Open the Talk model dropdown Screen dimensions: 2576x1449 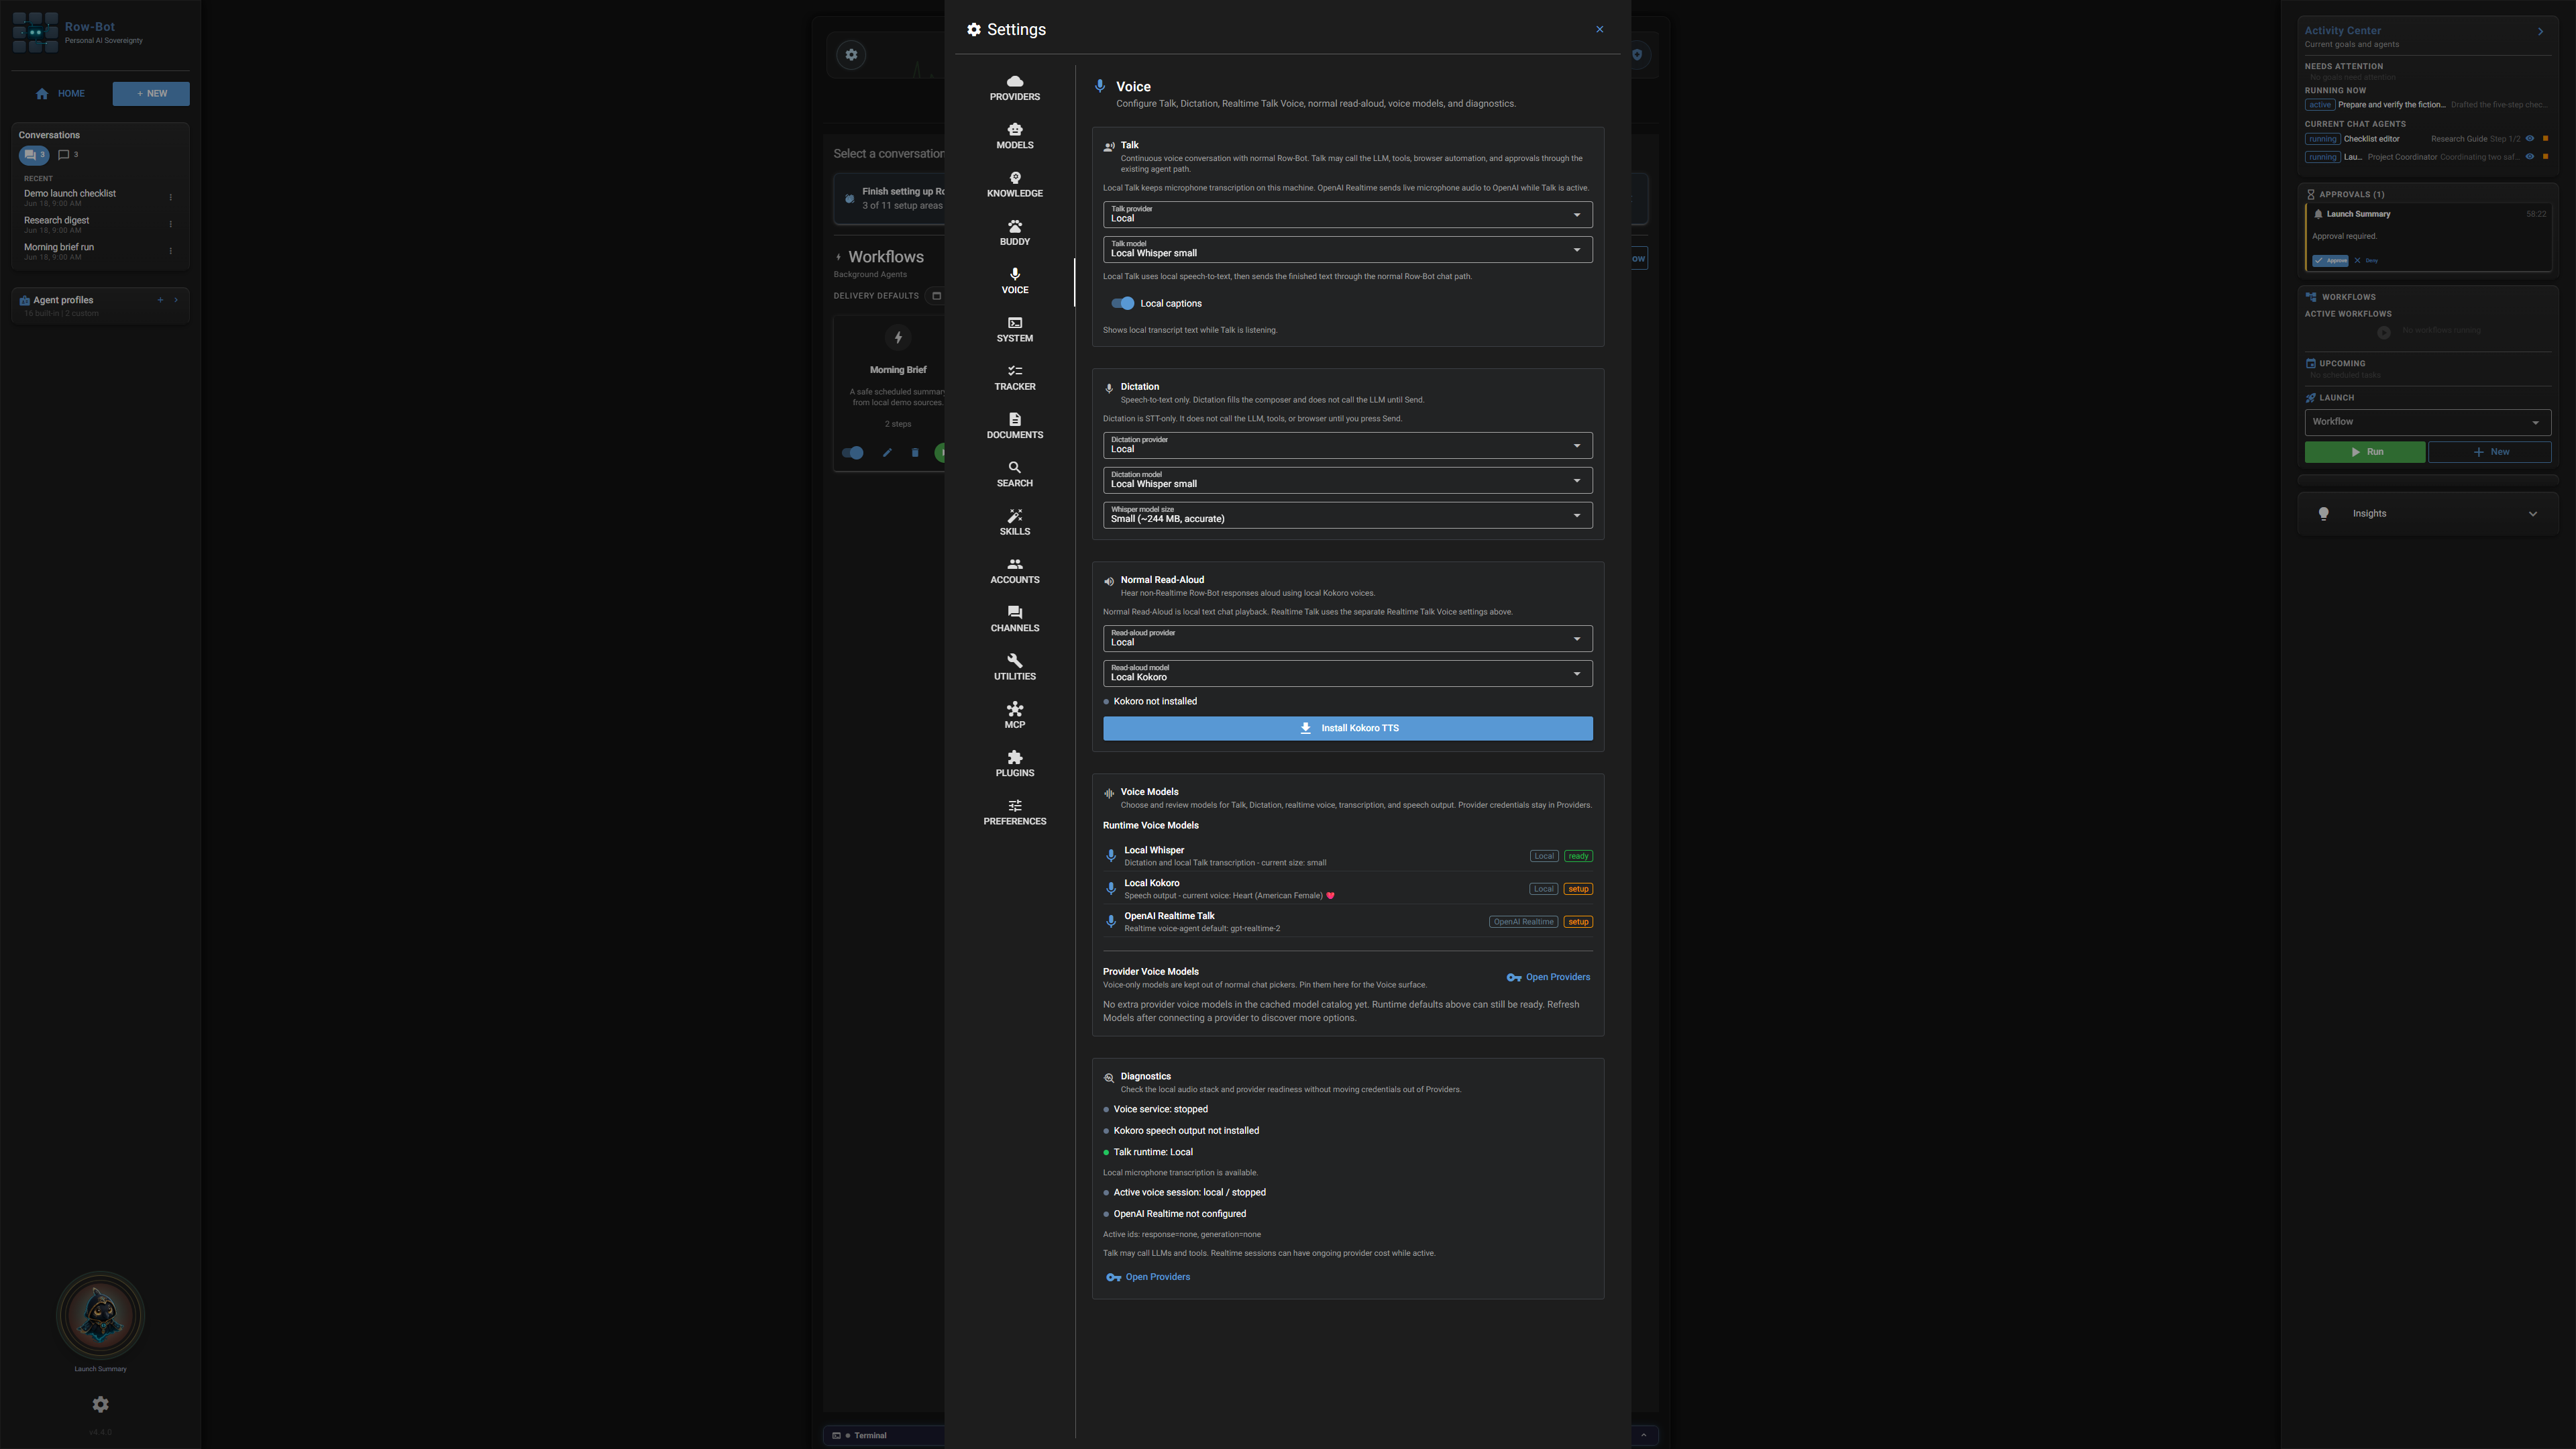click(1347, 249)
